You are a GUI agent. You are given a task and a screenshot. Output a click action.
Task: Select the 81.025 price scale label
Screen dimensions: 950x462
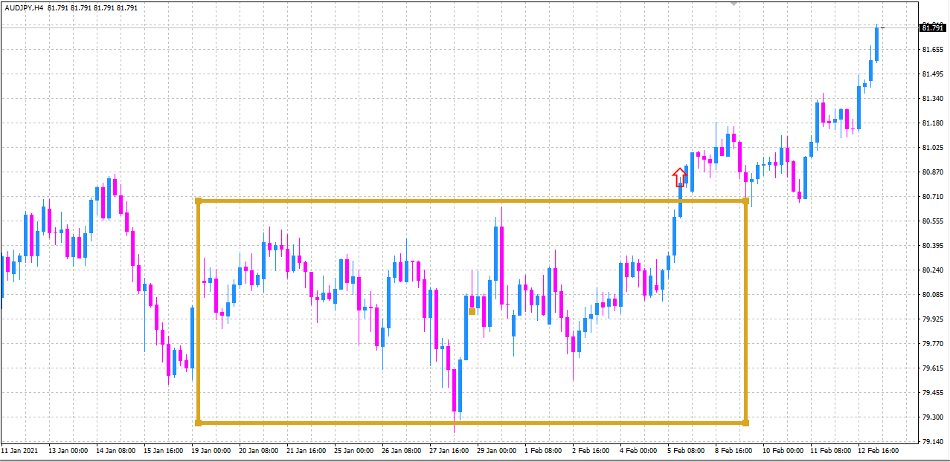coord(932,148)
